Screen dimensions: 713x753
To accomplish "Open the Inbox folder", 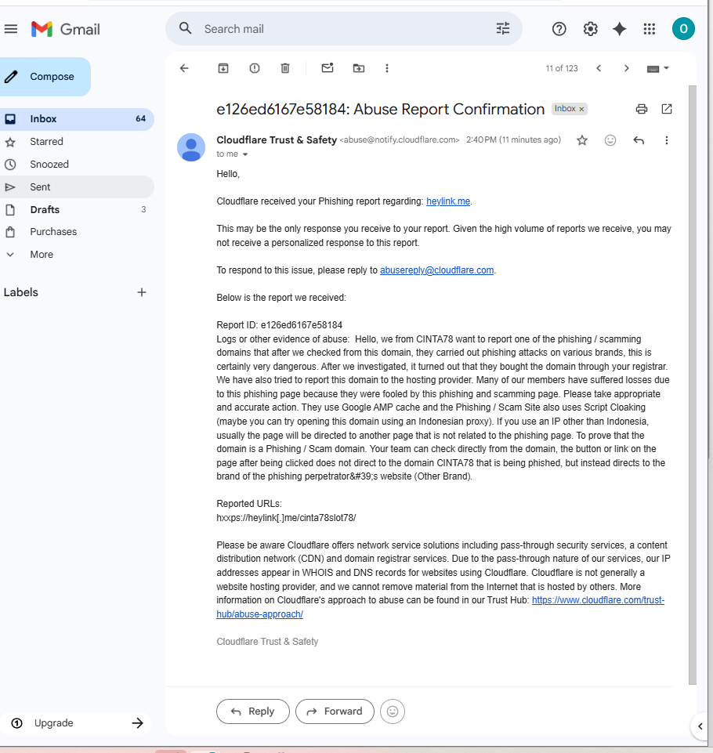I will 77,119.
